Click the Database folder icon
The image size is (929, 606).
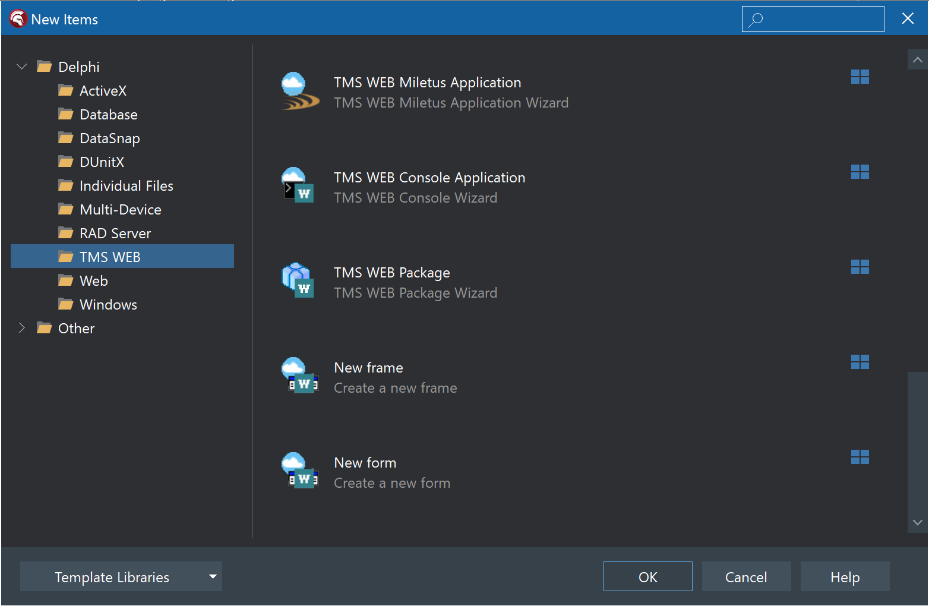66,114
